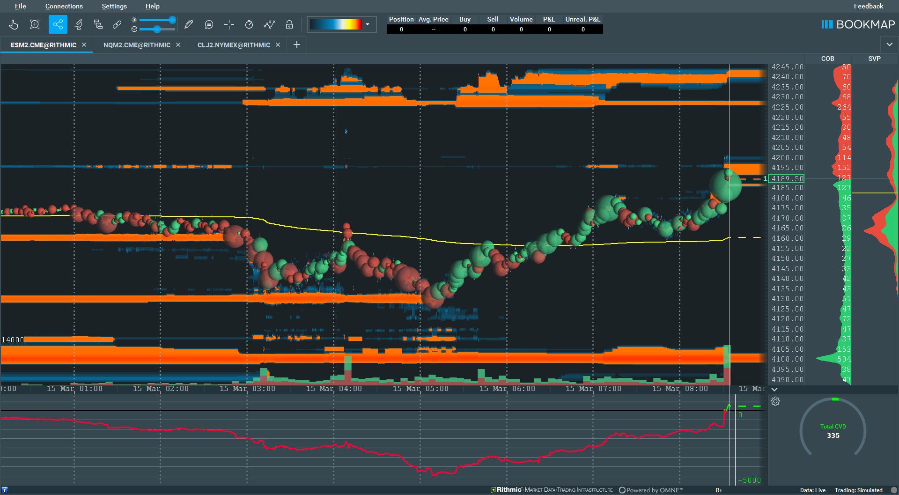899x495 pixels.
Task: Click the heatmap gradient color bar
Action: 336,24
